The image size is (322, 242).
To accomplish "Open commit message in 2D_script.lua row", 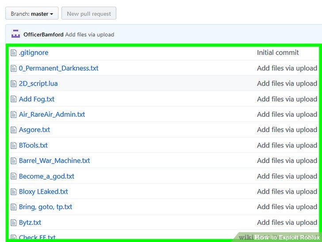I will tap(287, 83).
